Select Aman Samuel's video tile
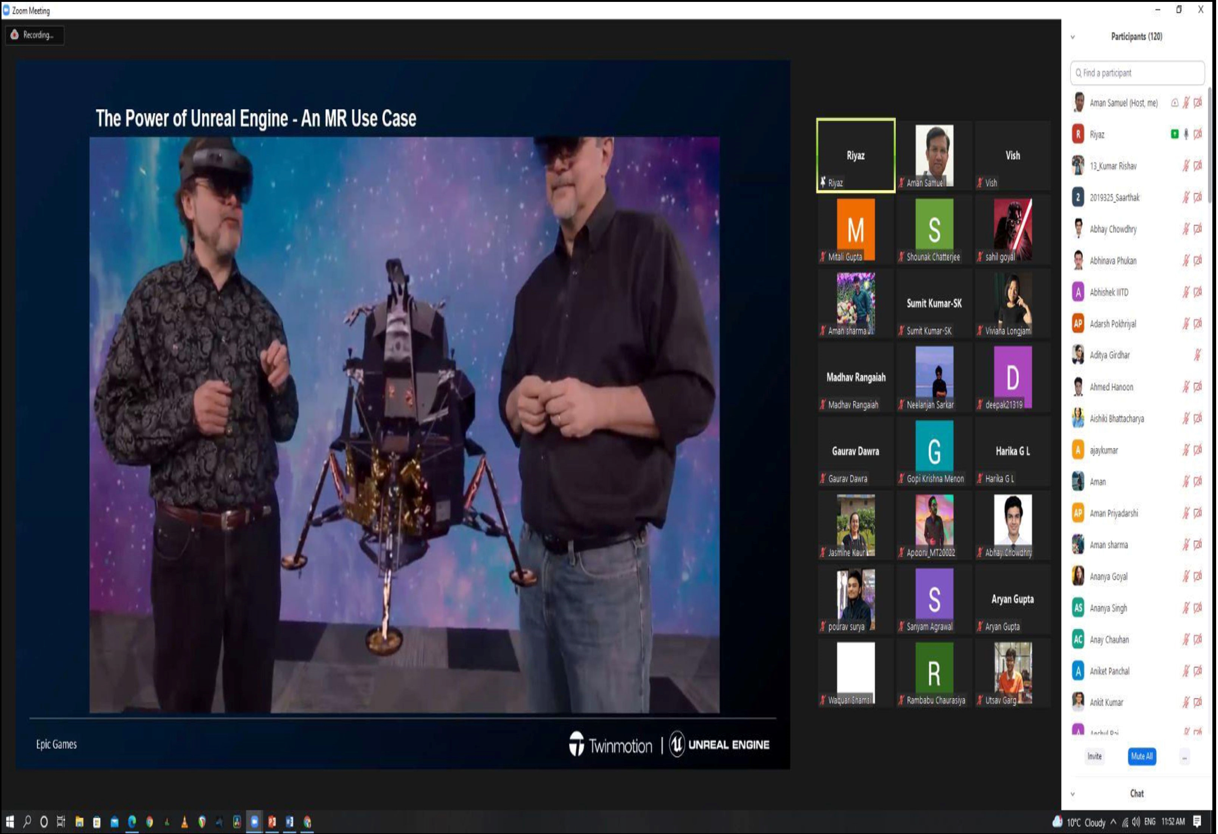The image size is (1218, 834). tap(934, 156)
